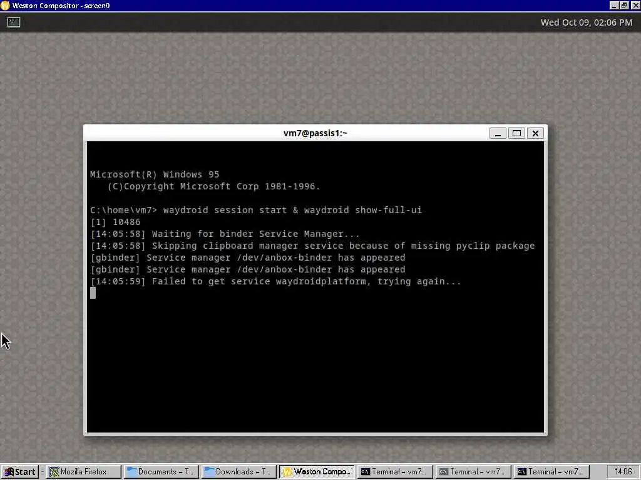Click Weston Compositor title bar icon
The height and width of the screenshot is (480, 641).
(5, 6)
